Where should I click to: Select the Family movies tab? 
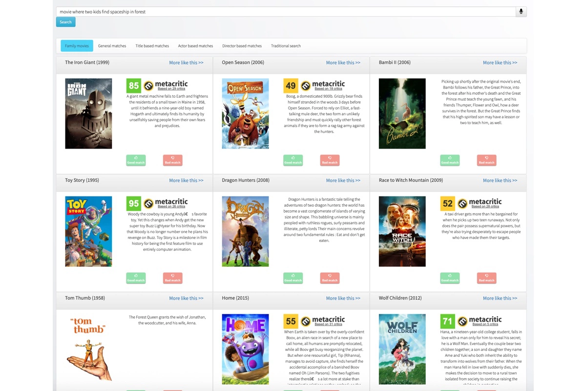77,46
